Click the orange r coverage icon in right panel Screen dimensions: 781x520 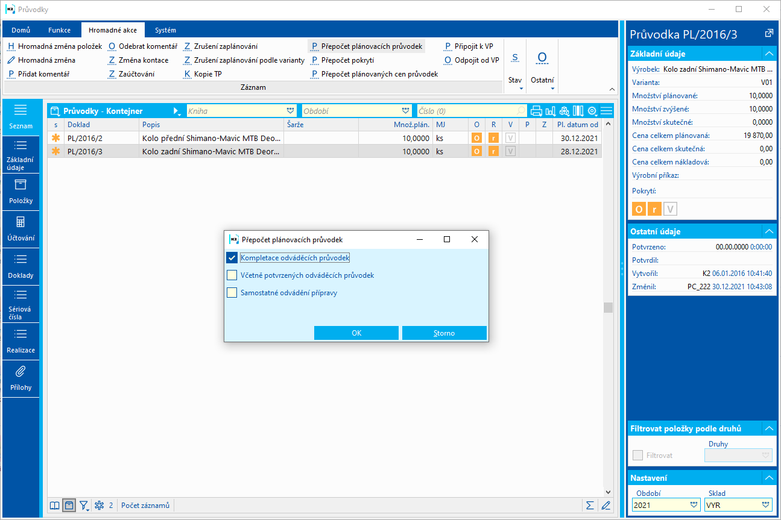654,209
